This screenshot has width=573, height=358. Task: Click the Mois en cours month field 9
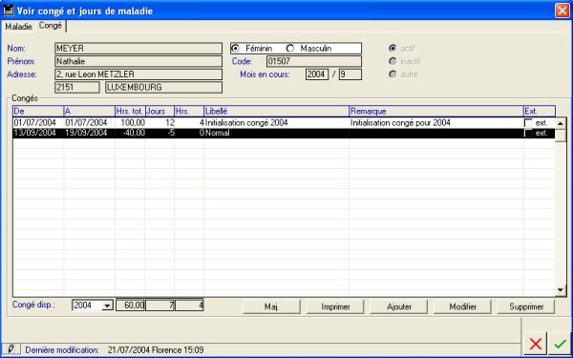350,74
